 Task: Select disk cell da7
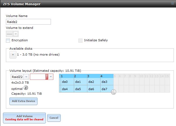coord(107,89)
